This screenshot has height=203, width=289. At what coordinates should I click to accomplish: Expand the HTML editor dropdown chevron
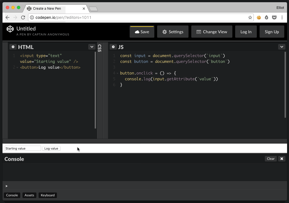92,47
